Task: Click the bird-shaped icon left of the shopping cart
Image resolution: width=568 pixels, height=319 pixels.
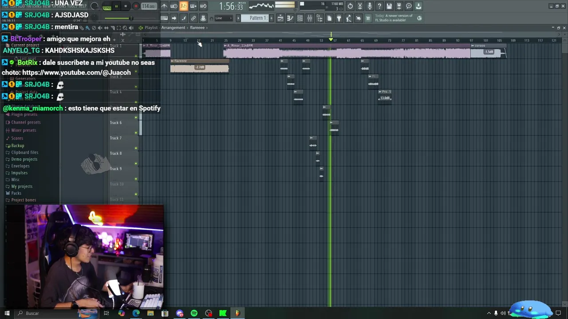Action: click(x=359, y=18)
